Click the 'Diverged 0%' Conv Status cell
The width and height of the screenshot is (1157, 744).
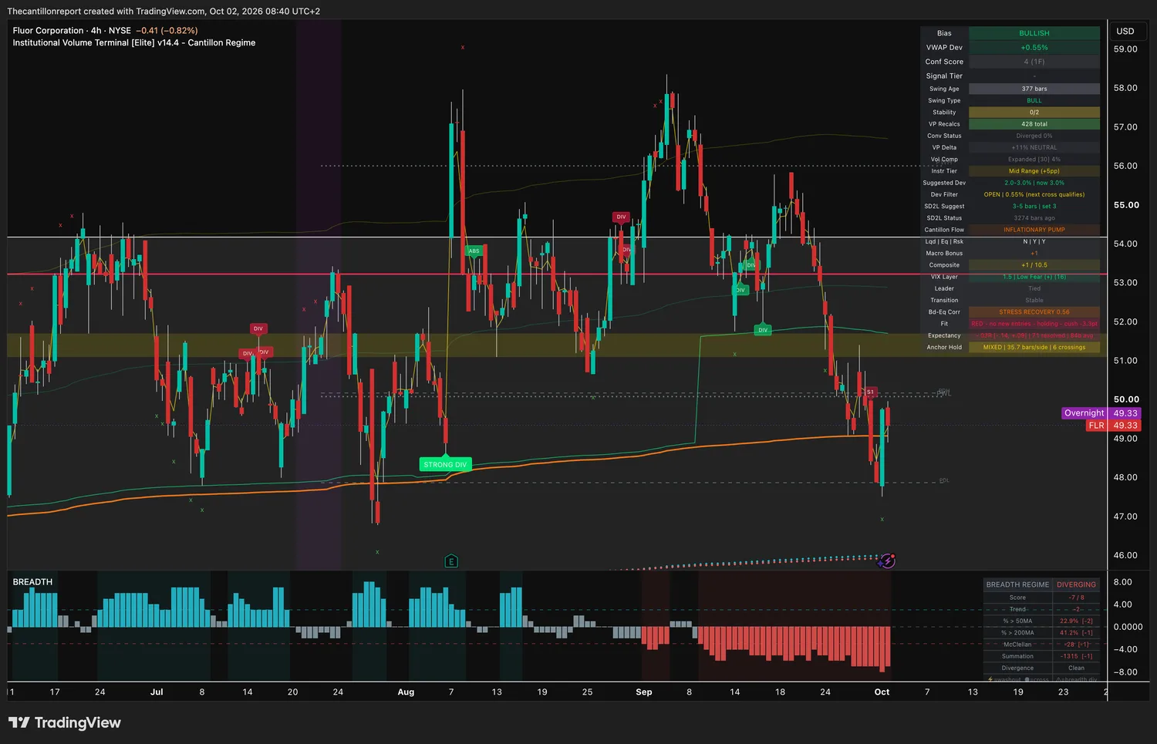tap(1034, 136)
